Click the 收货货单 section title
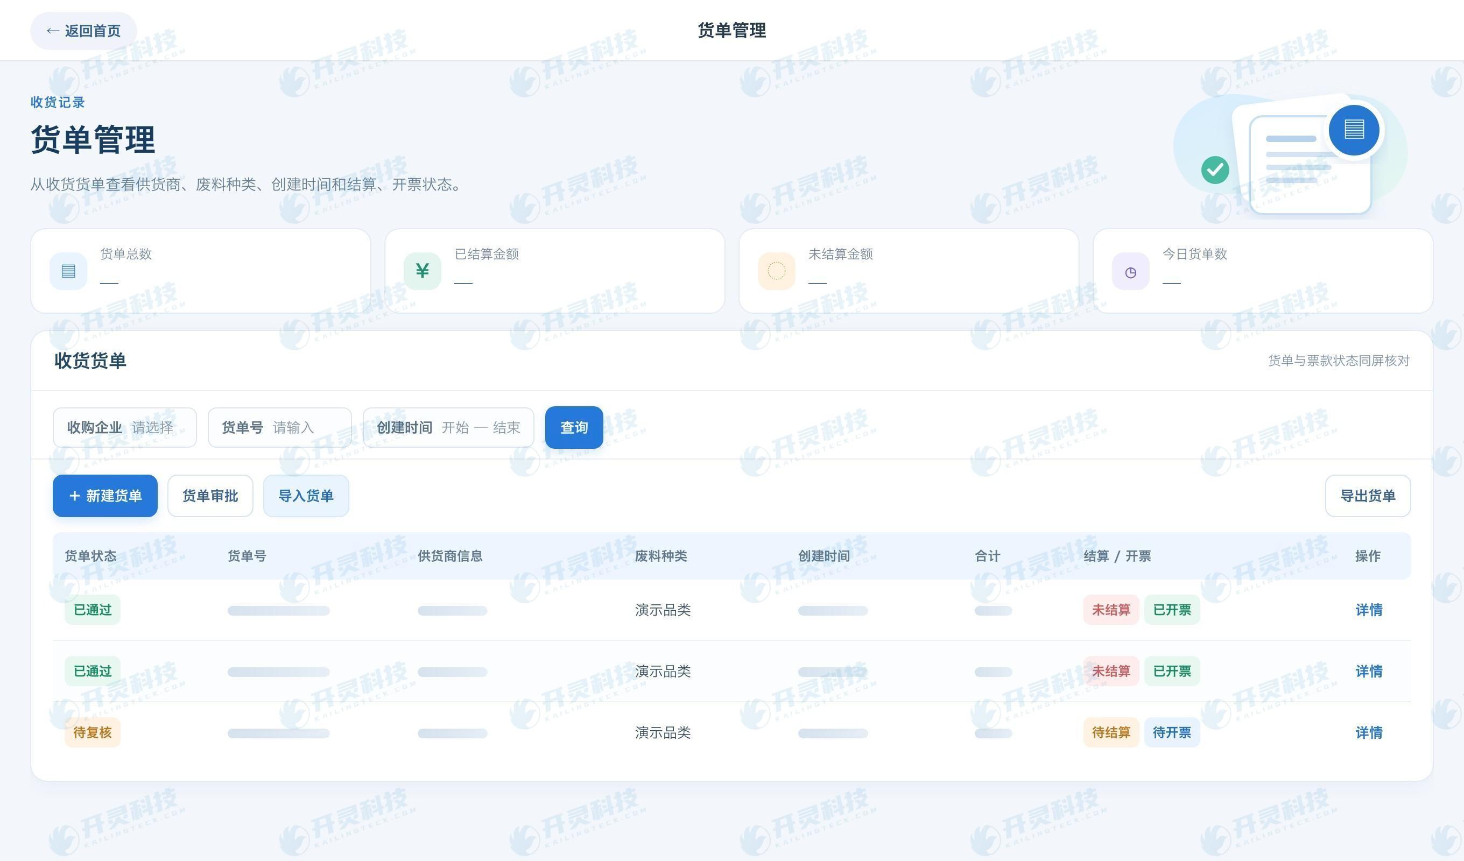The image size is (1464, 861). 90,361
